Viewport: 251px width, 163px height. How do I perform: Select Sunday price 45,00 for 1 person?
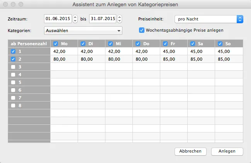[x=229, y=51]
